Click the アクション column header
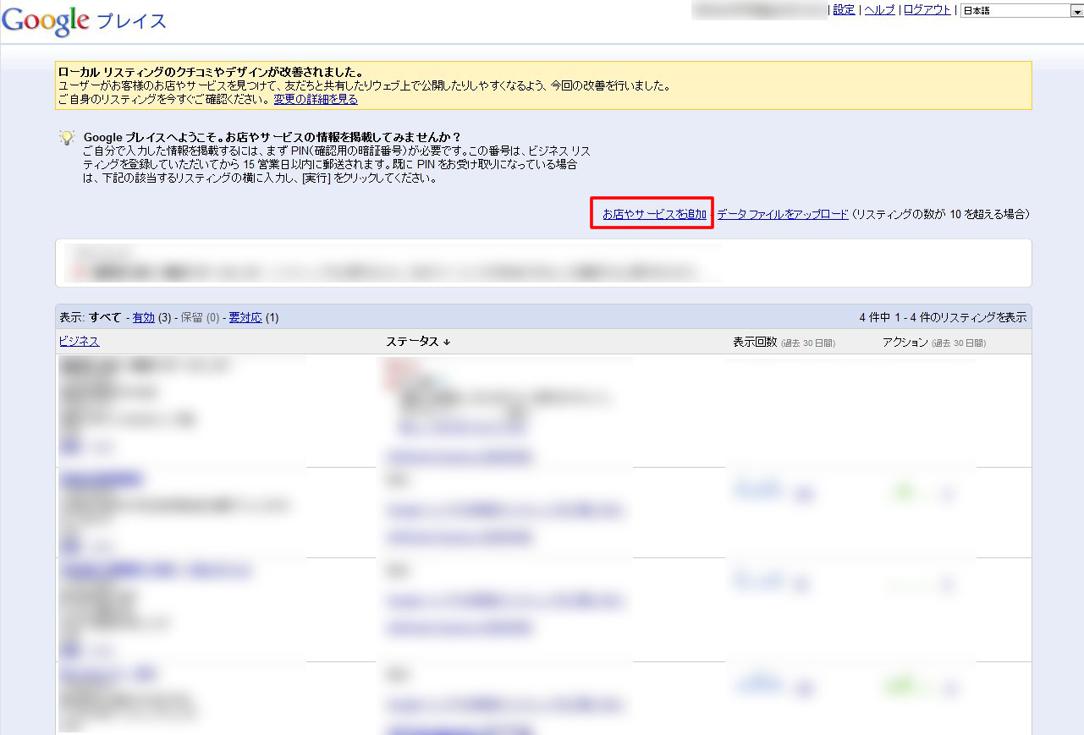1084x735 pixels. click(905, 342)
